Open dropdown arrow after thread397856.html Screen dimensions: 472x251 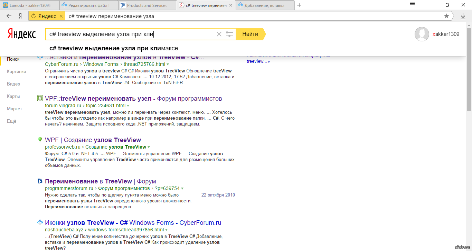[166, 230]
